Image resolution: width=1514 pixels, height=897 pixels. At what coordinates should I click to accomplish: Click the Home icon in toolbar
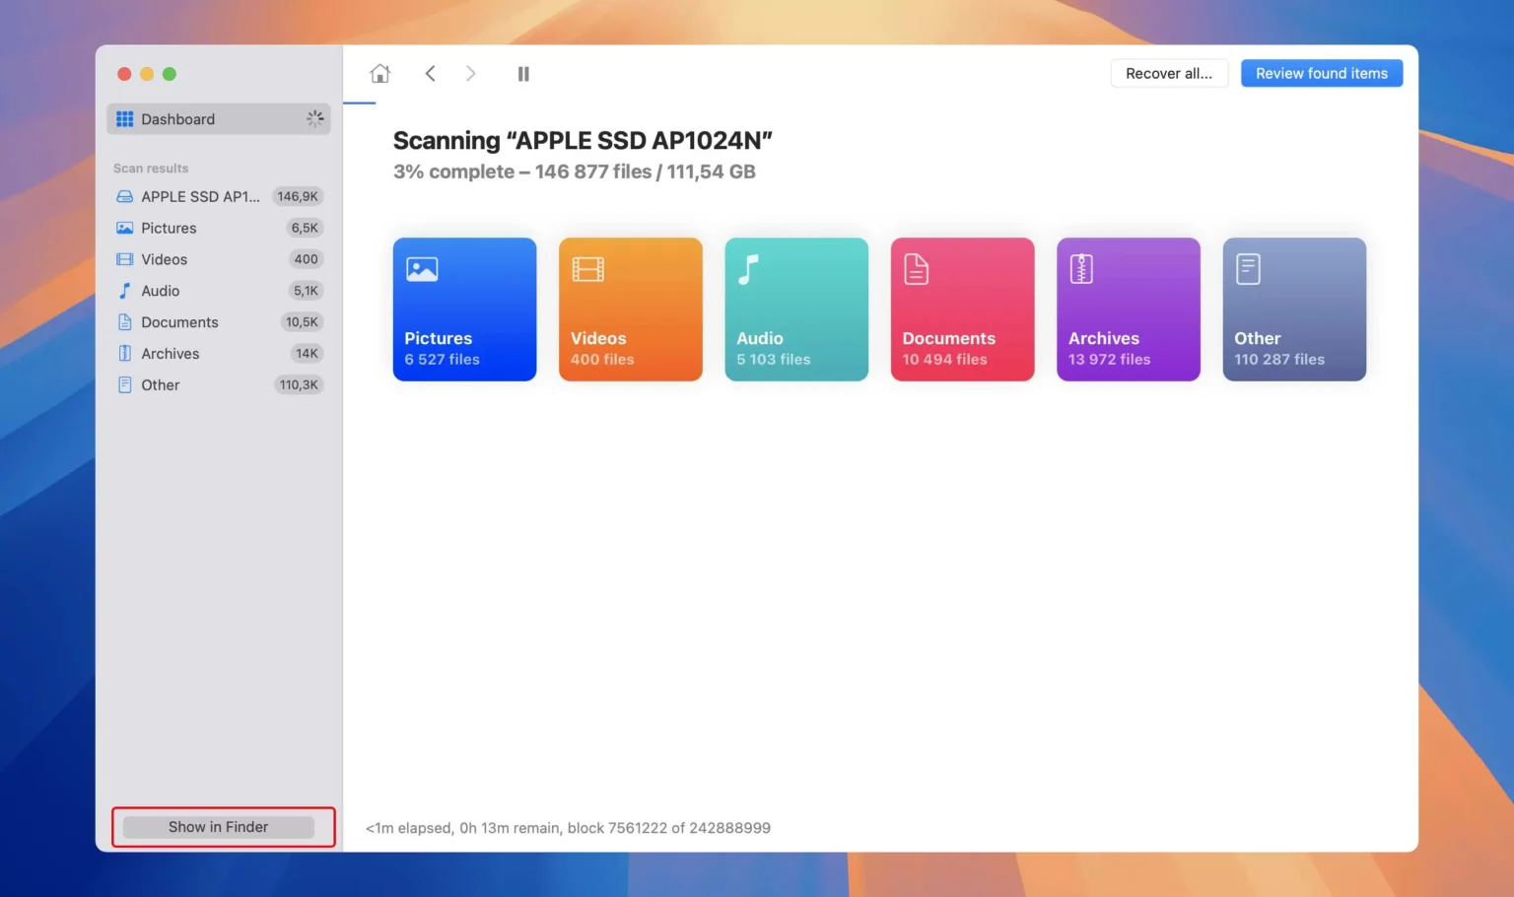point(379,74)
